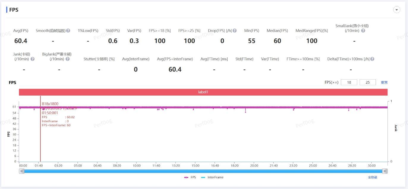The image size is (408, 189).
Task: Click the 重置 reset link
Action: [x=384, y=83]
